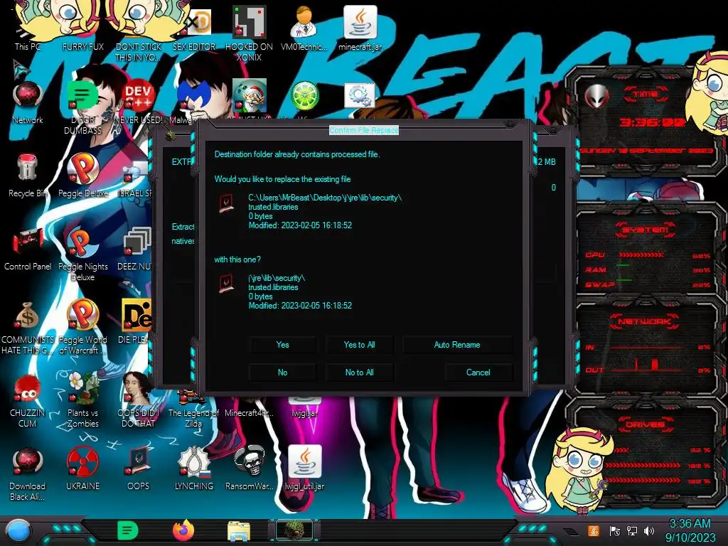Open the Download Black Ali... shortcut
Viewport: 728px width, 546px height.
tap(27, 473)
